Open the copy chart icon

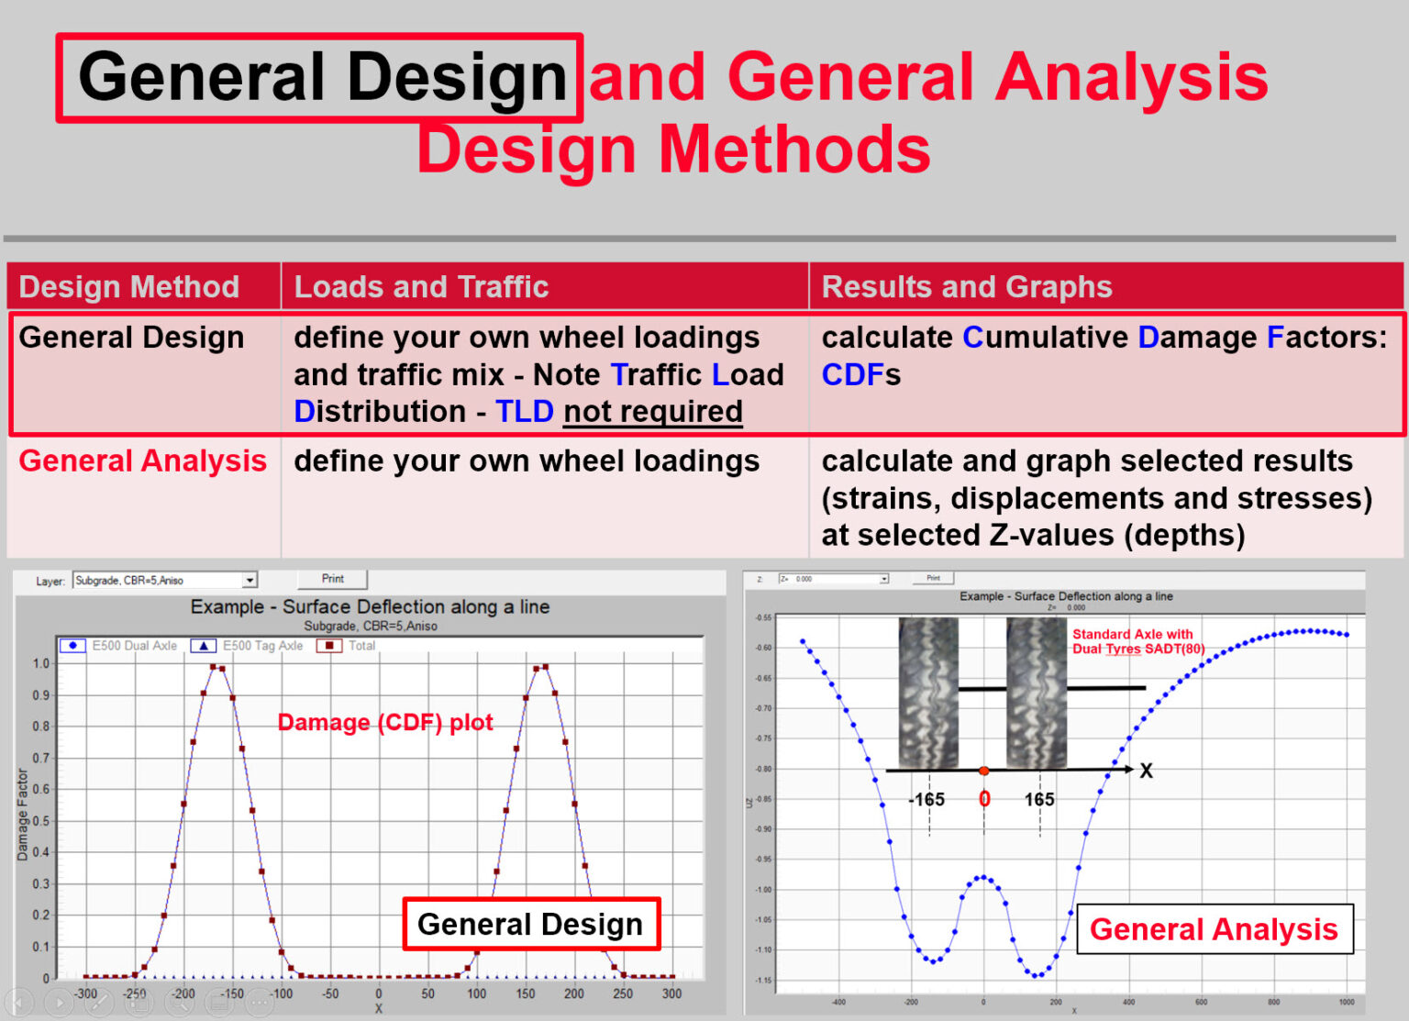coord(139,1003)
